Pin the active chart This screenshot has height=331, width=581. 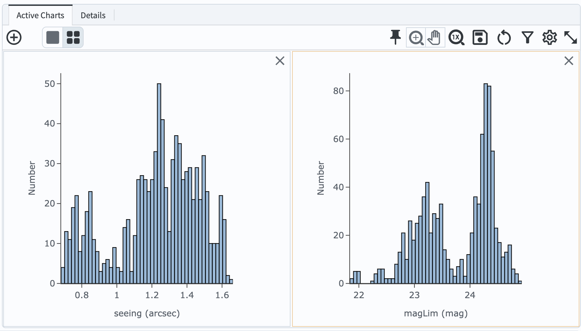pos(395,37)
